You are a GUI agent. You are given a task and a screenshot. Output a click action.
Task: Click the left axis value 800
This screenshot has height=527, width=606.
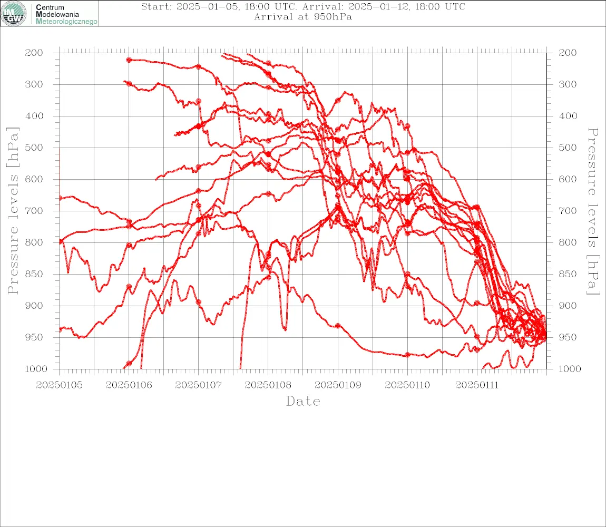point(34,242)
